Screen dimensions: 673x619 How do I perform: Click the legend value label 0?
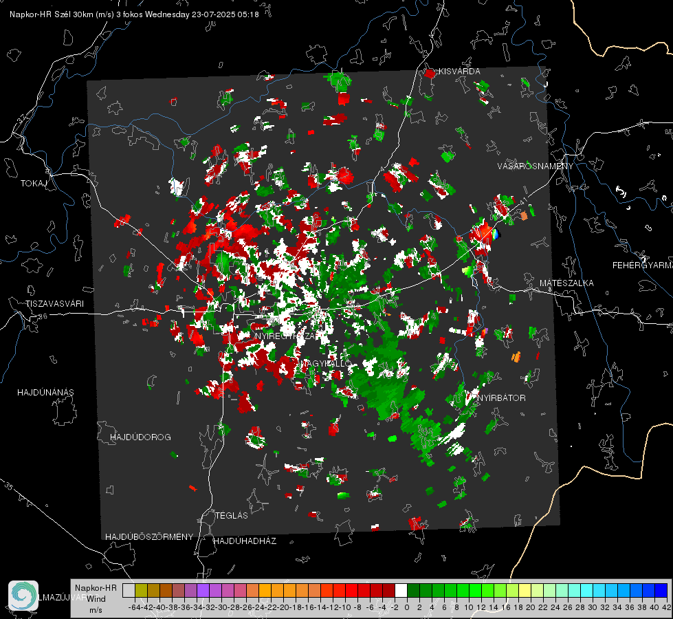click(407, 607)
